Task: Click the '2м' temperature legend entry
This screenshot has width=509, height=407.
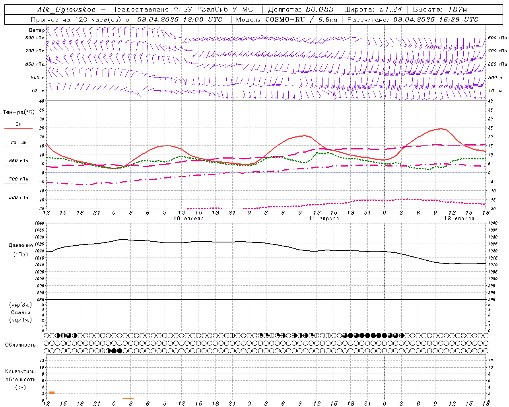Action: click(x=19, y=124)
